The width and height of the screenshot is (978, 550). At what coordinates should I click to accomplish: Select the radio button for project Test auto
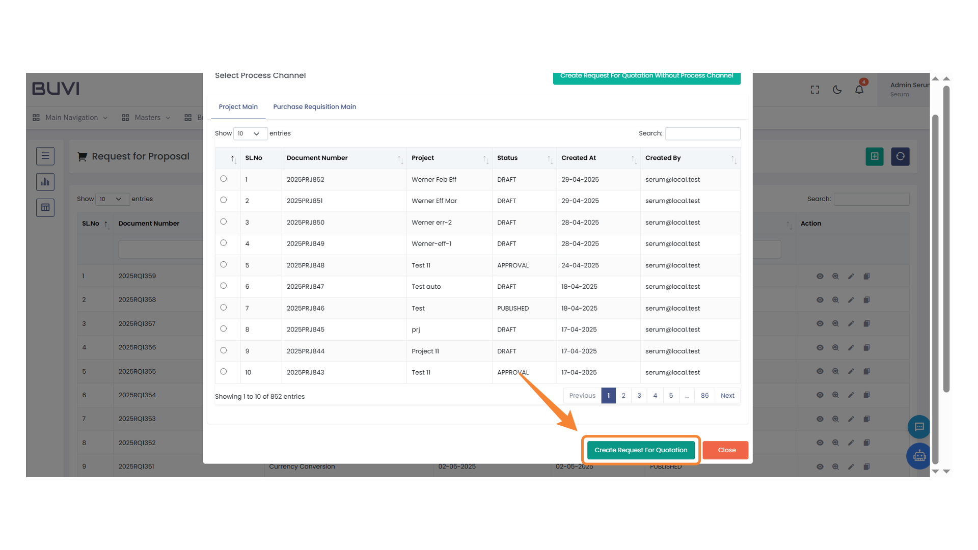pyautogui.click(x=223, y=286)
